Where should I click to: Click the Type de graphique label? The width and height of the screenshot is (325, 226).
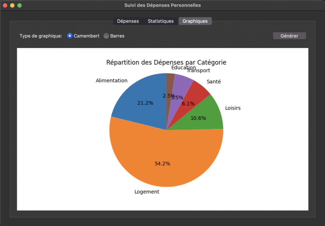41,36
